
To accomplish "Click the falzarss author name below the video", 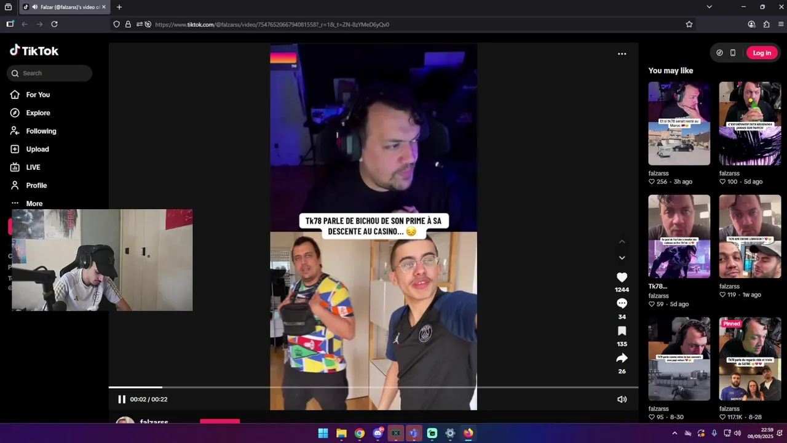I will [154, 422].
